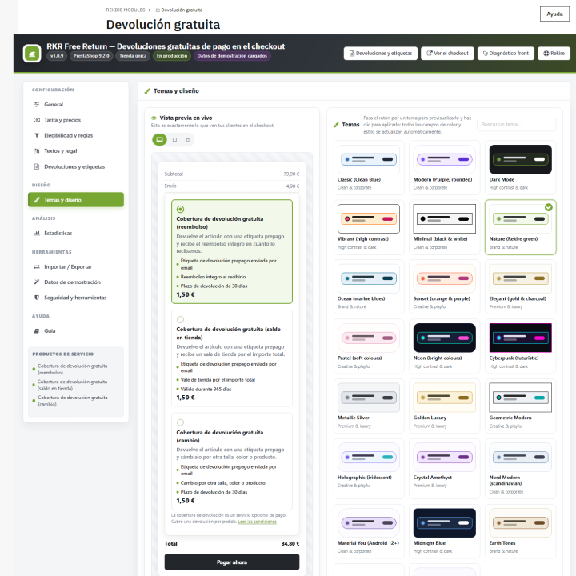Apply Minimal (black & white) theme
Screen dimensions: 576x576
click(445, 227)
